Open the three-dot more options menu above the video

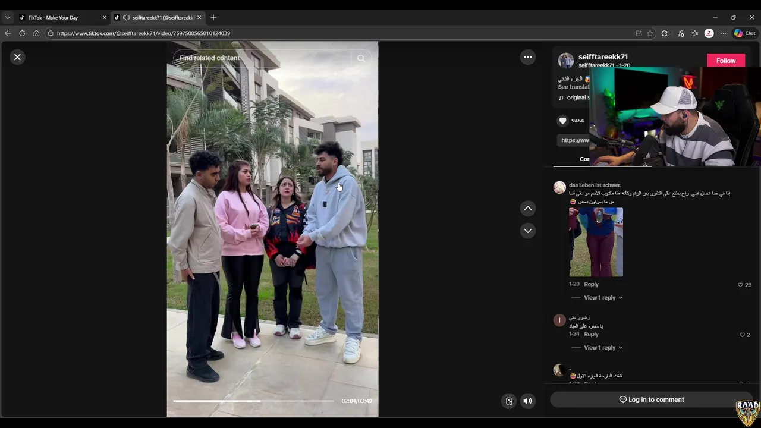tap(527, 57)
